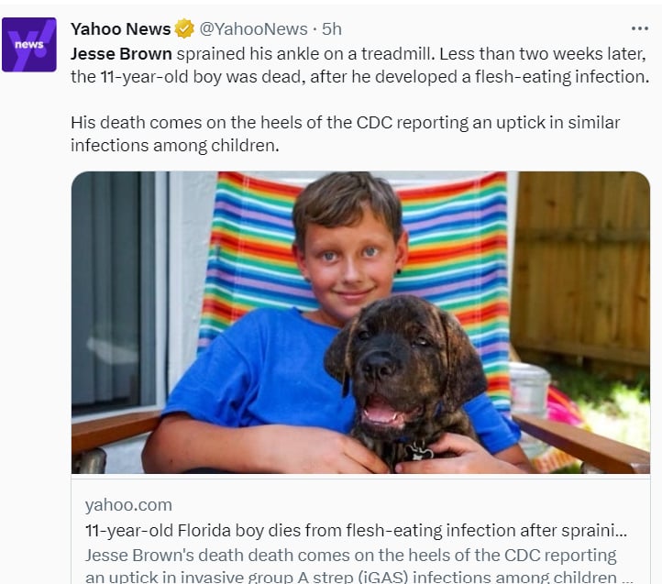Image resolution: width=662 pixels, height=584 pixels.
Task: Open the Yahoo News purple avatar
Action: coord(29,45)
